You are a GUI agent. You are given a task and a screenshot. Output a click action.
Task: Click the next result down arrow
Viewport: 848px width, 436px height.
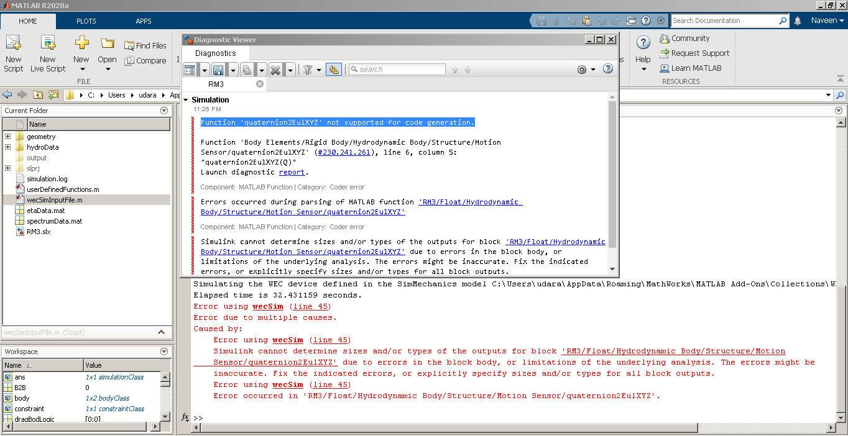(x=468, y=70)
